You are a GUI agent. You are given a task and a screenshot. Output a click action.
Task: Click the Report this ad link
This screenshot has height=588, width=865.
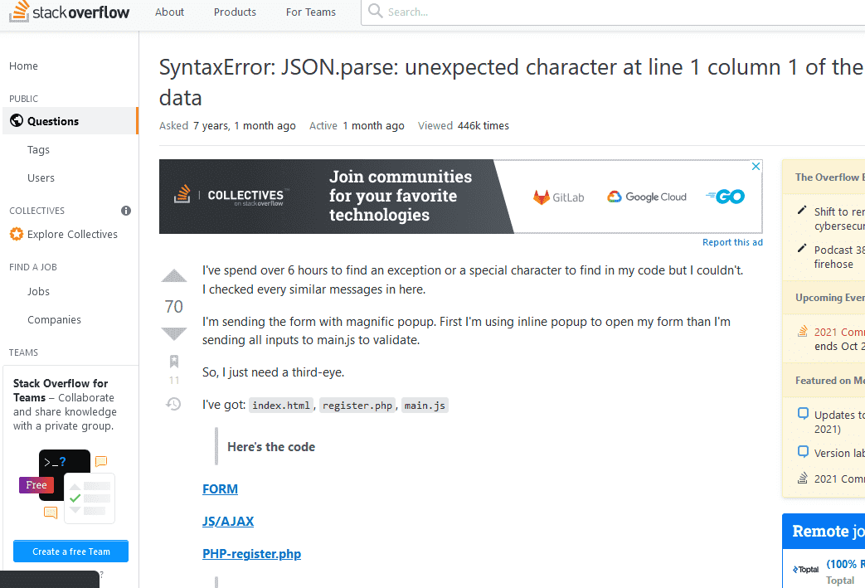(x=732, y=242)
